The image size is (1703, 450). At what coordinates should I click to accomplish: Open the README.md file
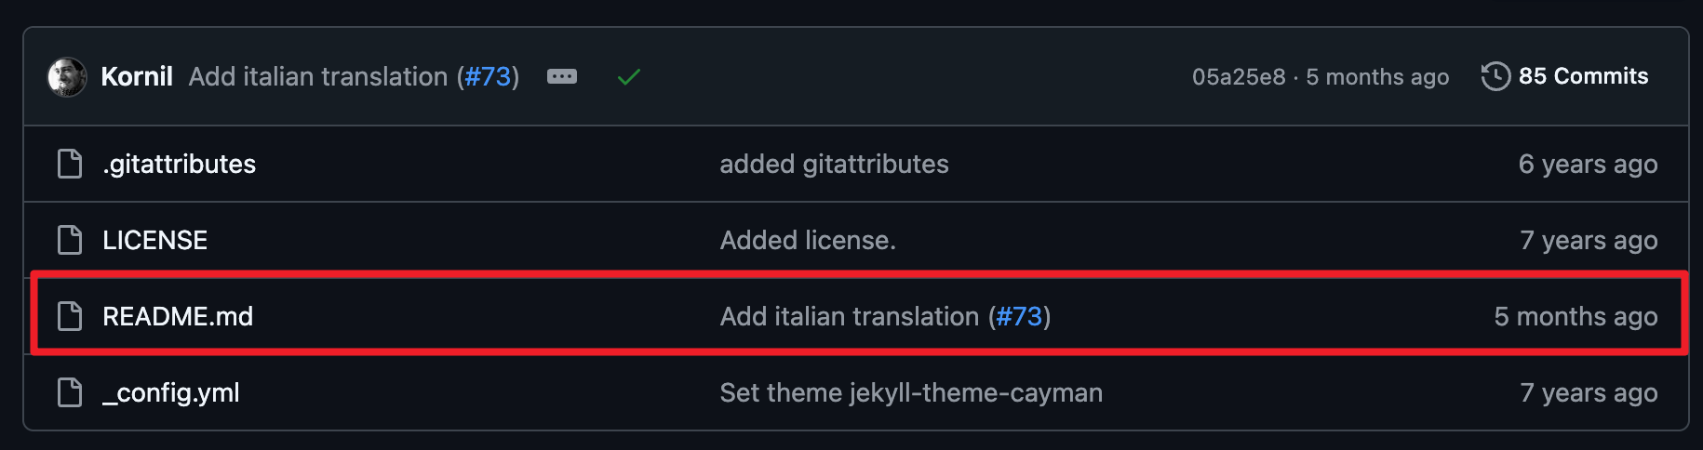(x=178, y=316)
